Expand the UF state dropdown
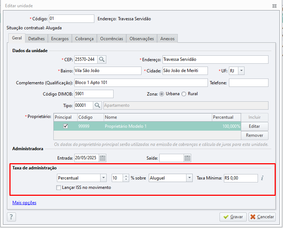This screenshot has width=283, height=228. click(x=241, y=71)
